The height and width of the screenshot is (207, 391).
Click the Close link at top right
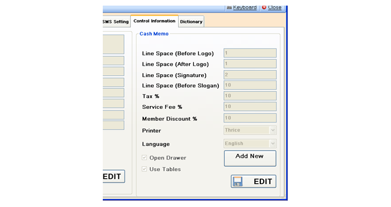275,7
